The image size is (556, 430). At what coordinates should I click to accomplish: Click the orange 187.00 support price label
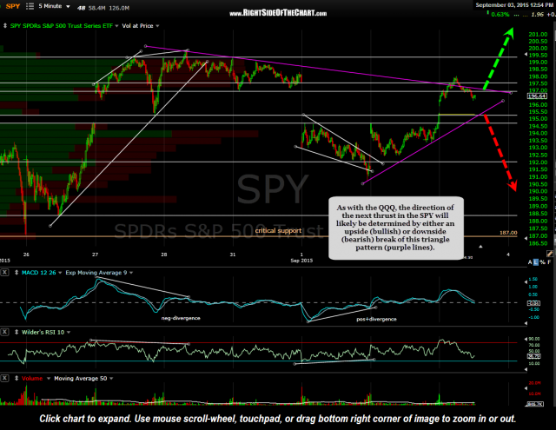click(x=508, y=233)
